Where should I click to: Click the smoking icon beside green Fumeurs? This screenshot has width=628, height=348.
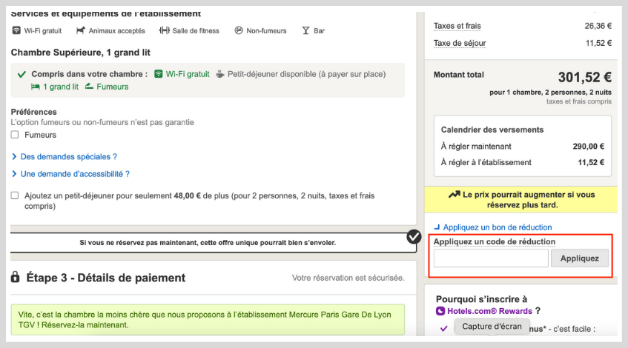point(89,87)
